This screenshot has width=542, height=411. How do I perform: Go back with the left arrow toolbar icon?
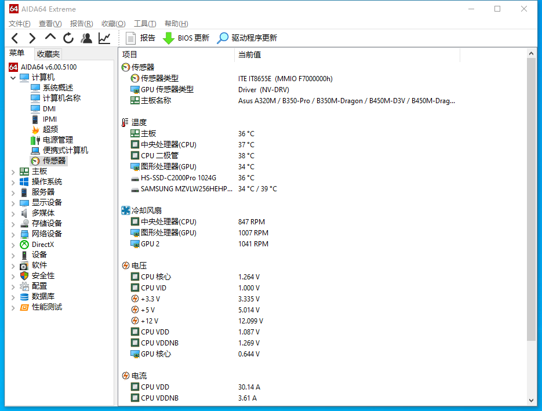[15, 38]
